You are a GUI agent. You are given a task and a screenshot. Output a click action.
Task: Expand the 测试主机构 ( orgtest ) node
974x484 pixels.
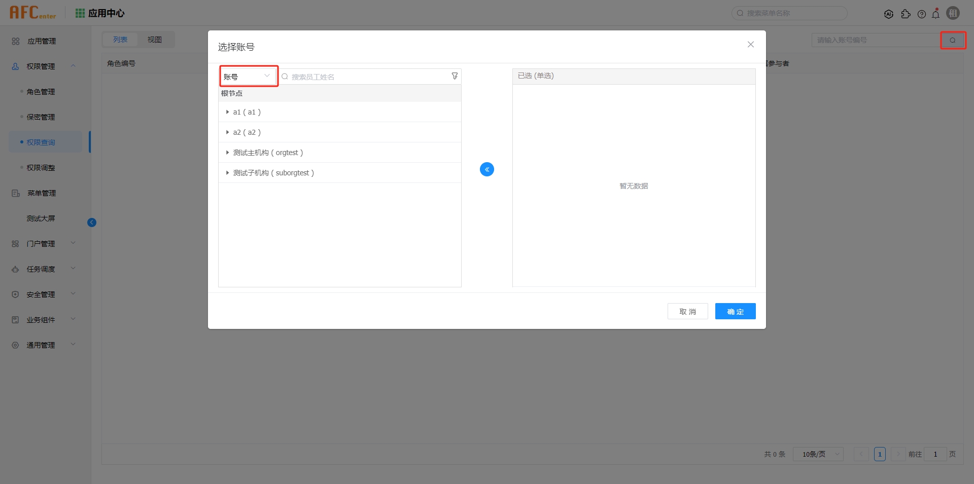click(227, 153)
